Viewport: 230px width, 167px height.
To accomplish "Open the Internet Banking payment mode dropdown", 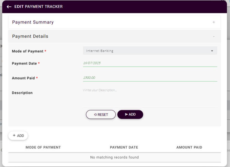I will tap(147, 51).
